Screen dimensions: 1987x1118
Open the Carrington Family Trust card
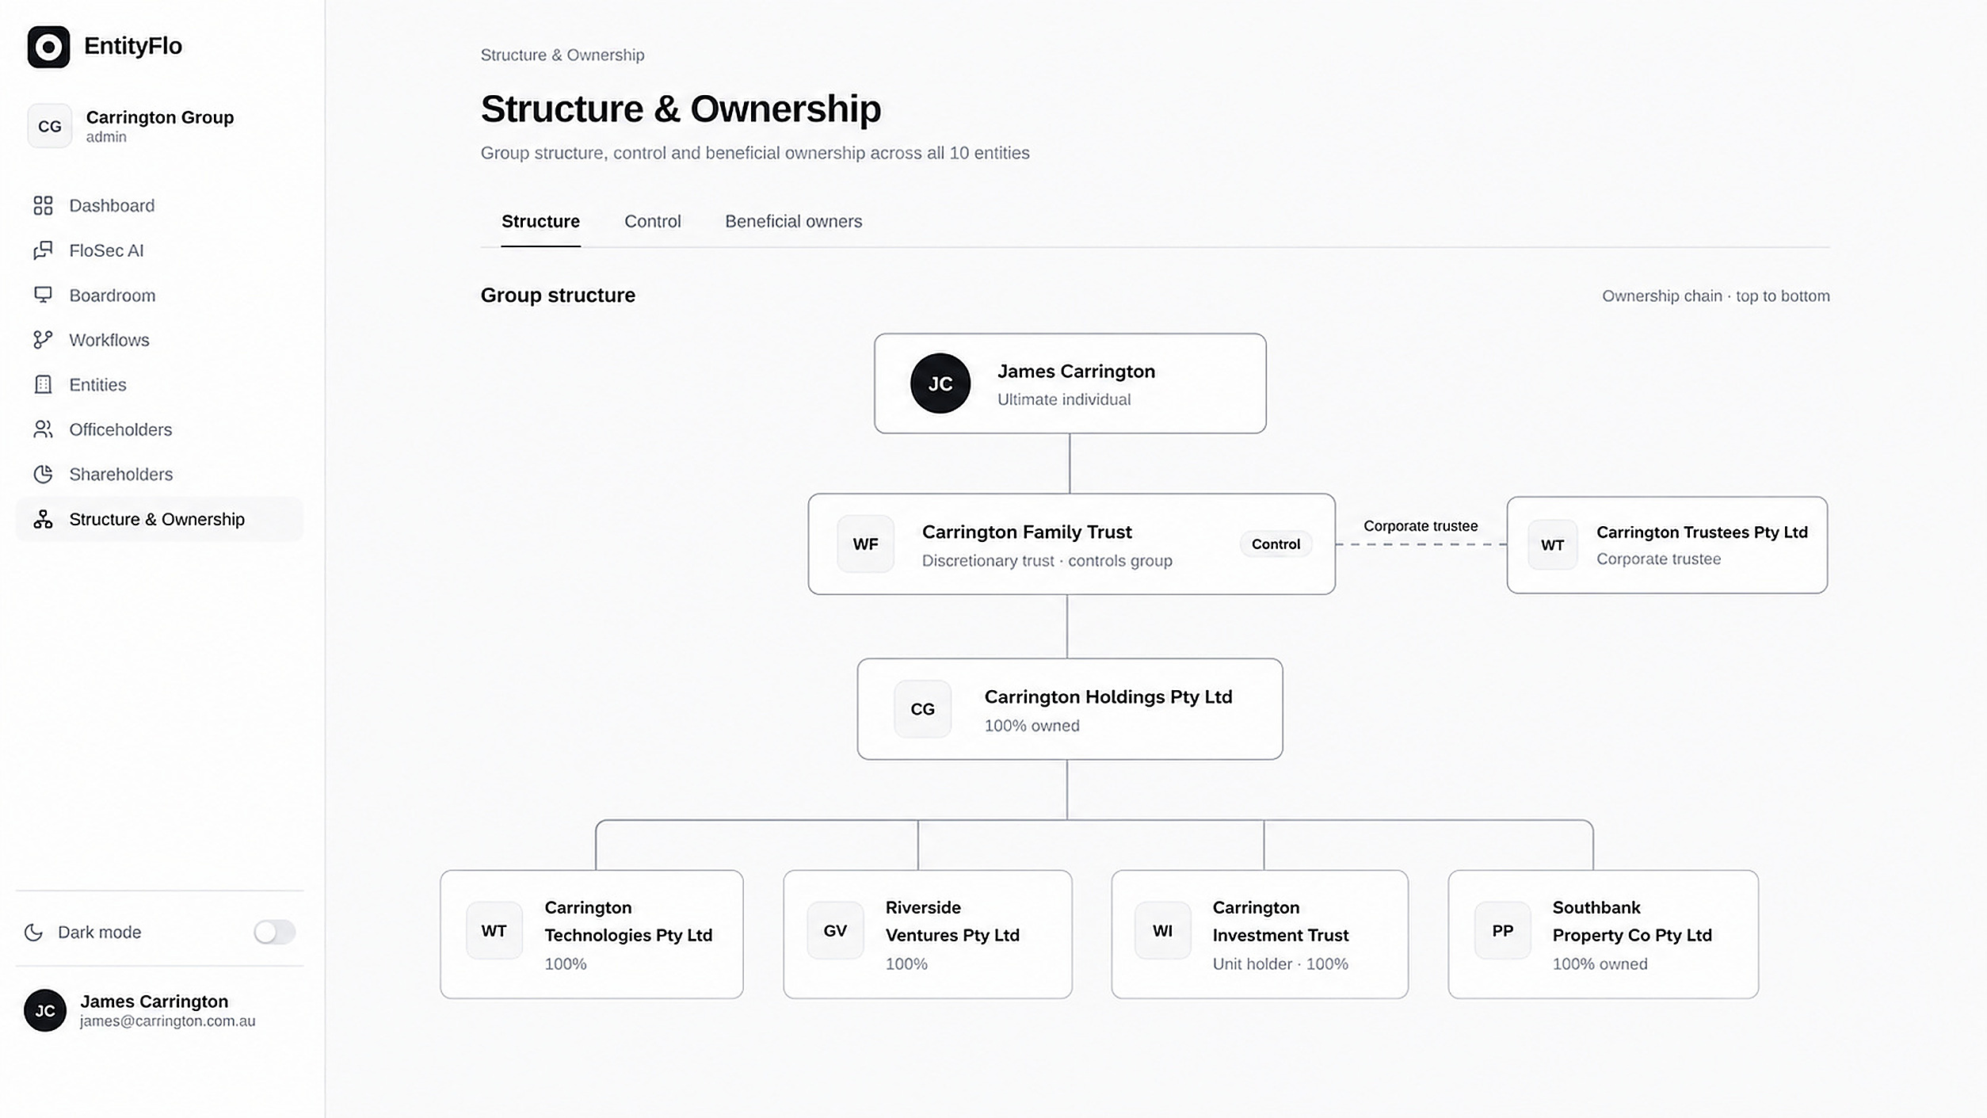click(1072, 544)
